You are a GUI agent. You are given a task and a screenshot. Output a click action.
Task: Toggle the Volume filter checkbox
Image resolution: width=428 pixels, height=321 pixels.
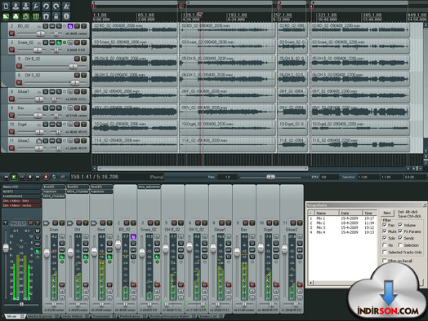(x=400, y=225)
